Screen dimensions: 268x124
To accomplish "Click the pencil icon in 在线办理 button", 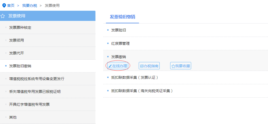I will tap(110, 66).
